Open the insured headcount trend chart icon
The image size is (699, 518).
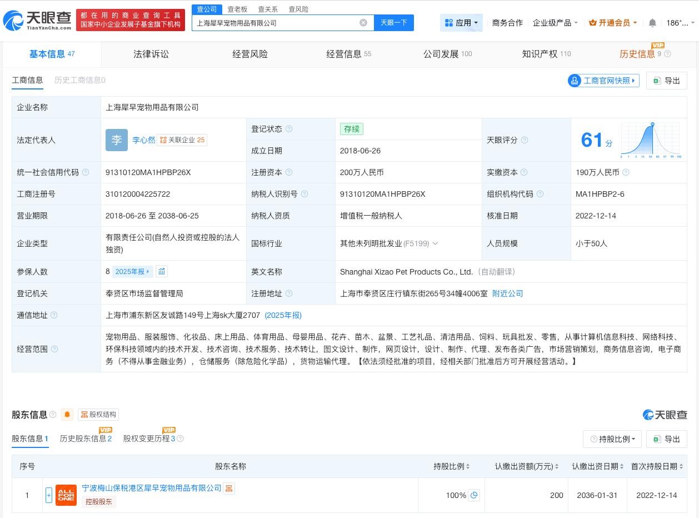coord(162,271)
